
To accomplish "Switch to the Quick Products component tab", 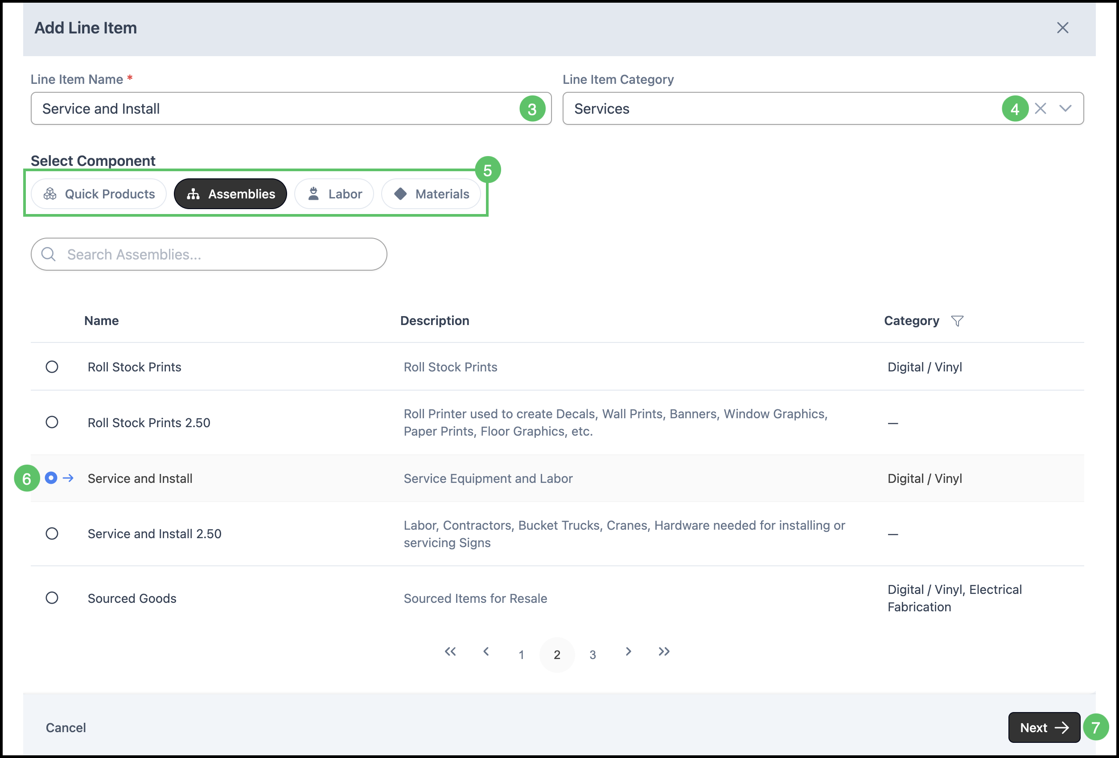I will pos(99,194).
